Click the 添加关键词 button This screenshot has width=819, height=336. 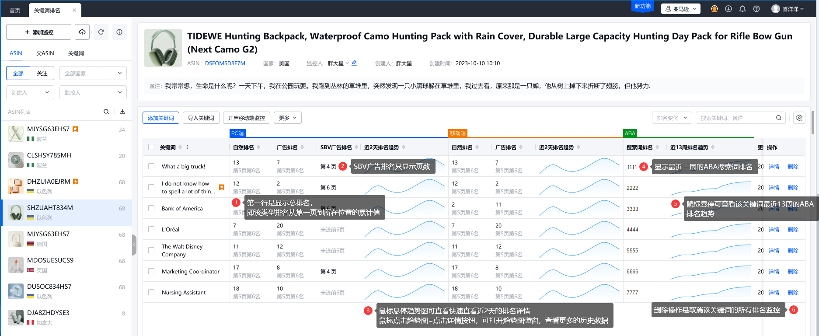(x=161, y=118)
